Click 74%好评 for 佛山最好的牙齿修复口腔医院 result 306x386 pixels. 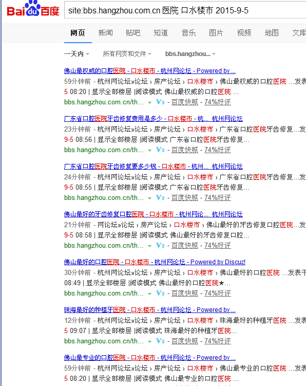click(x=218, y=245)
